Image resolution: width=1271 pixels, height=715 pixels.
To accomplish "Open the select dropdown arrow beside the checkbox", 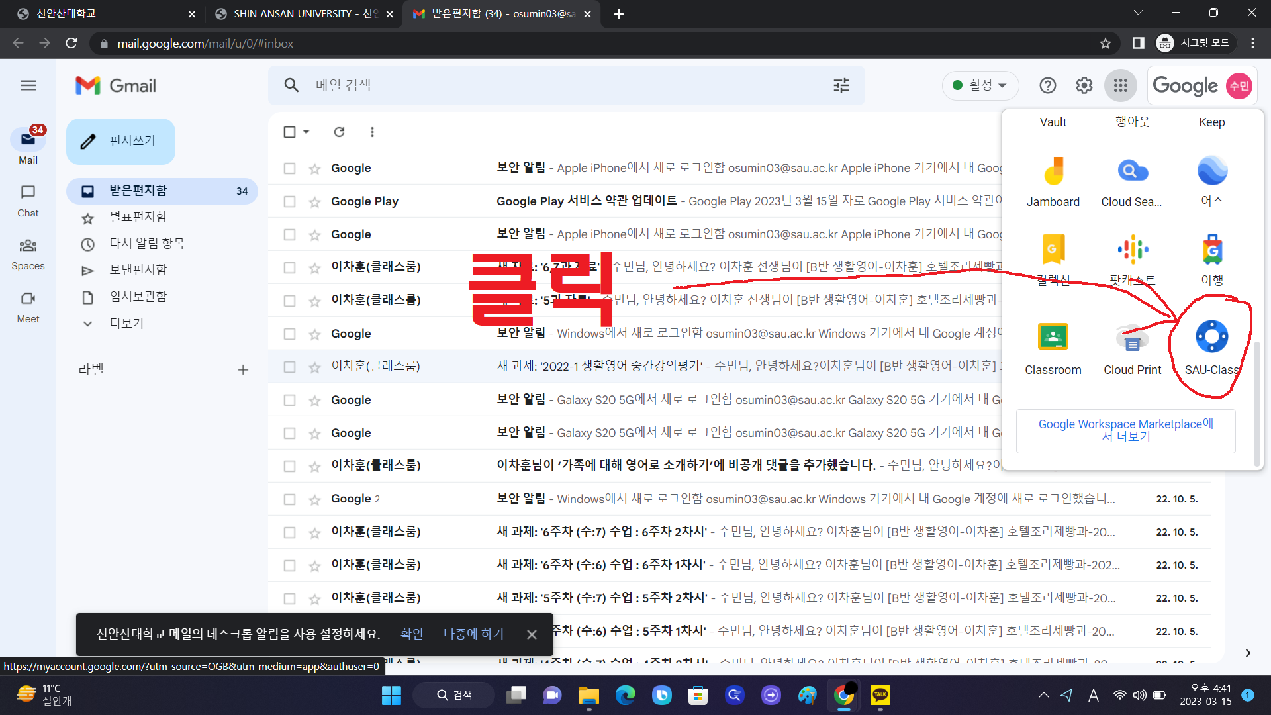I will point(306,132).
